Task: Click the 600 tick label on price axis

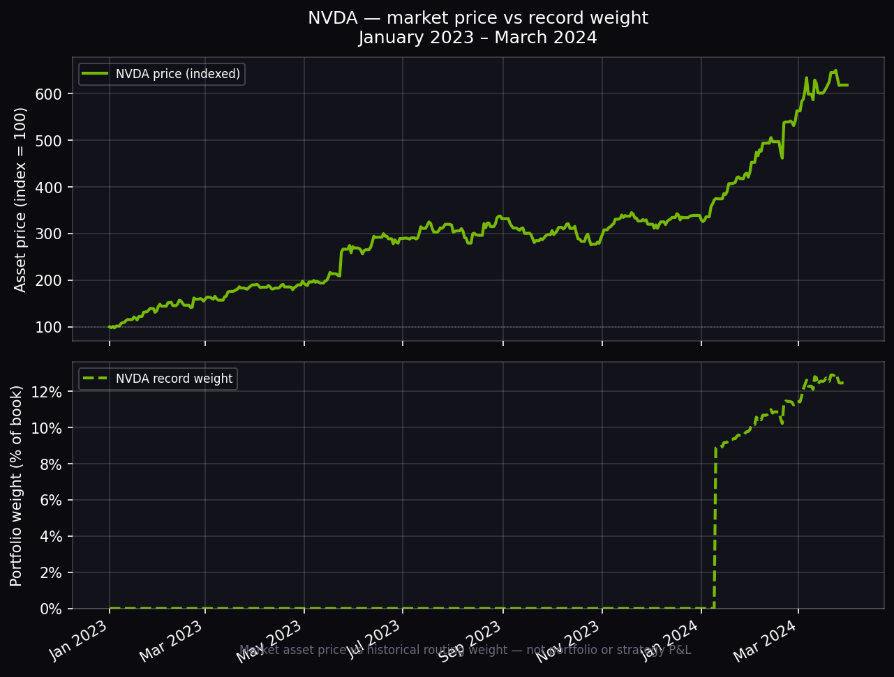Action: [50, 94]
